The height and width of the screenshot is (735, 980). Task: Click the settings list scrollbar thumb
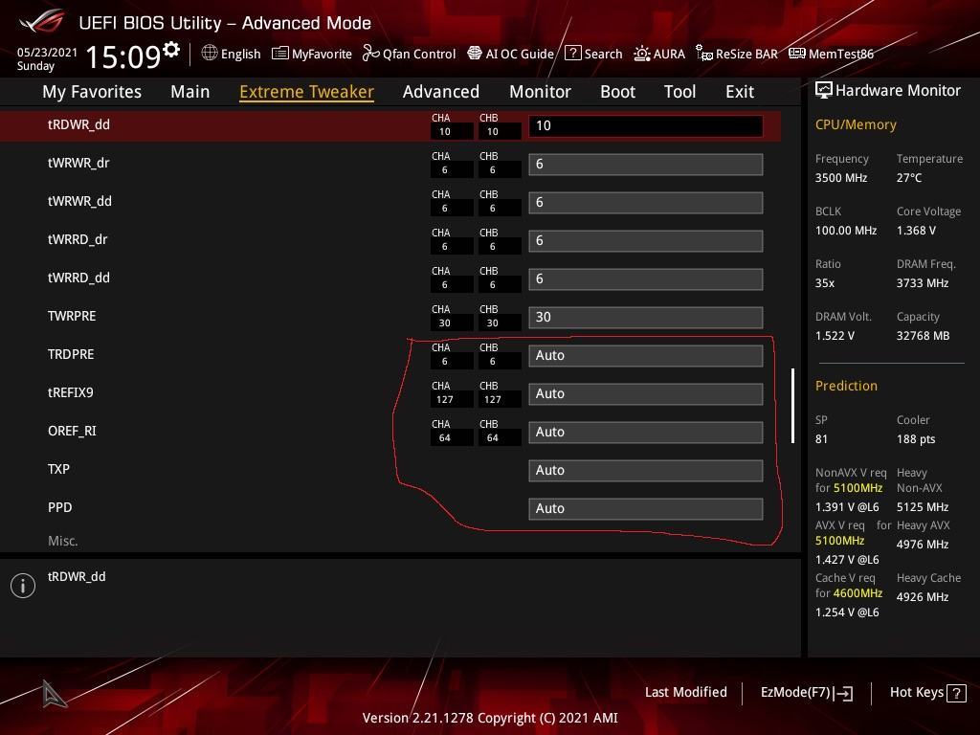tap(792, 406)
